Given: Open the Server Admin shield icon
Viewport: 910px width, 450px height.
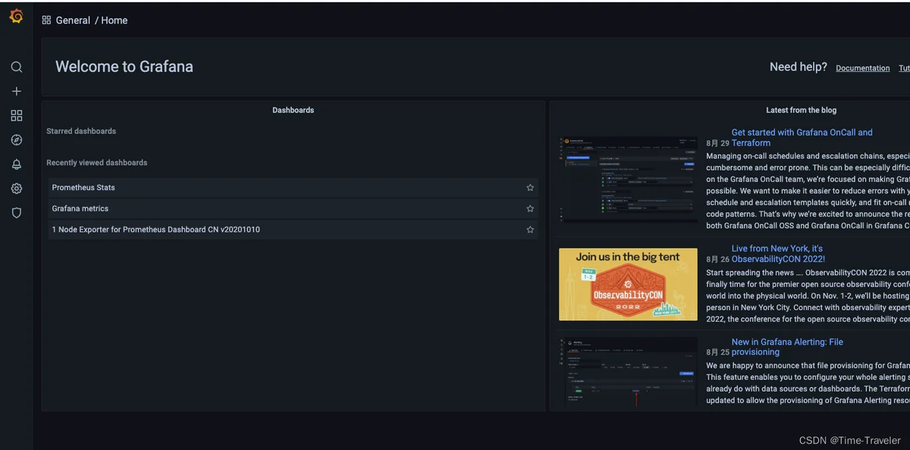Looking at the screenshot, I should 17,213.
